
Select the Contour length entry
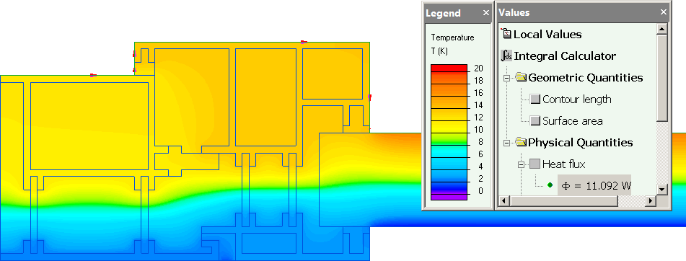tap(576, 99)
